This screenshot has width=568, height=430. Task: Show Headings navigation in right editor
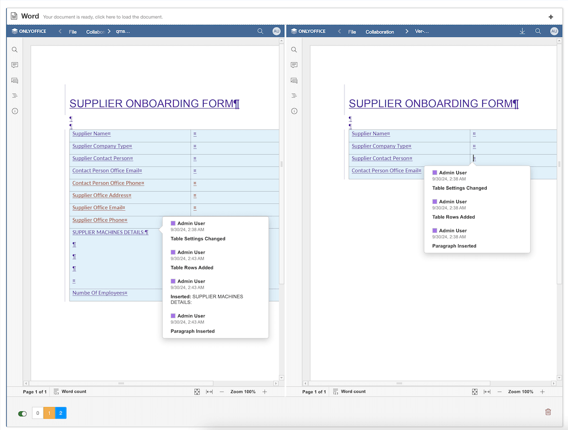tap(294, 96)
